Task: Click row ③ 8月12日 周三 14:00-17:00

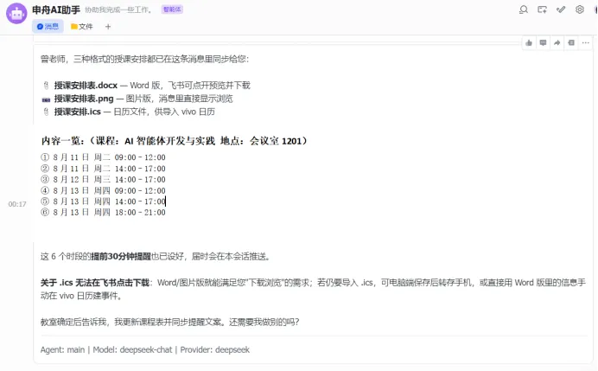Action: (x=103, y=179)
